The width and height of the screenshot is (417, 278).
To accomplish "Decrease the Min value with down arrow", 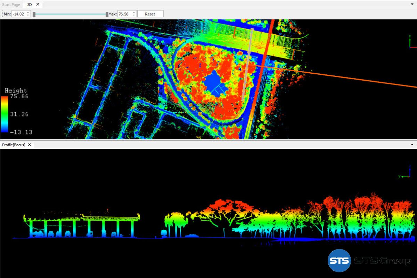I will pyautogui.click(x=28, y=16).
